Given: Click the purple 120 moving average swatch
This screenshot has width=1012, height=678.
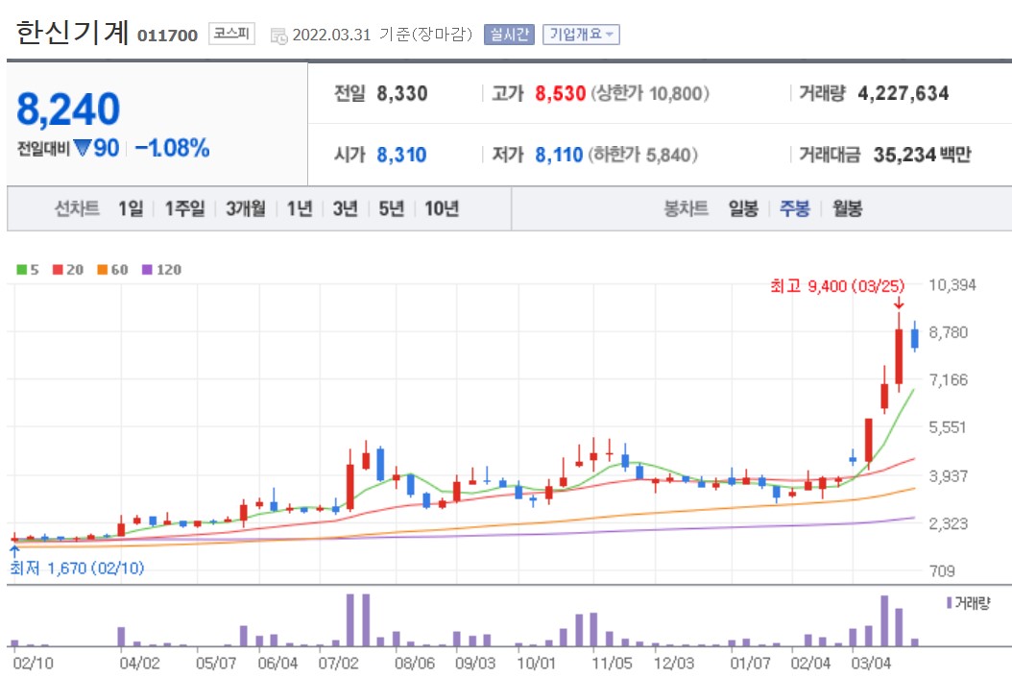Looking at the screenshot, I should pyautogui.click(x=147, y=269).
